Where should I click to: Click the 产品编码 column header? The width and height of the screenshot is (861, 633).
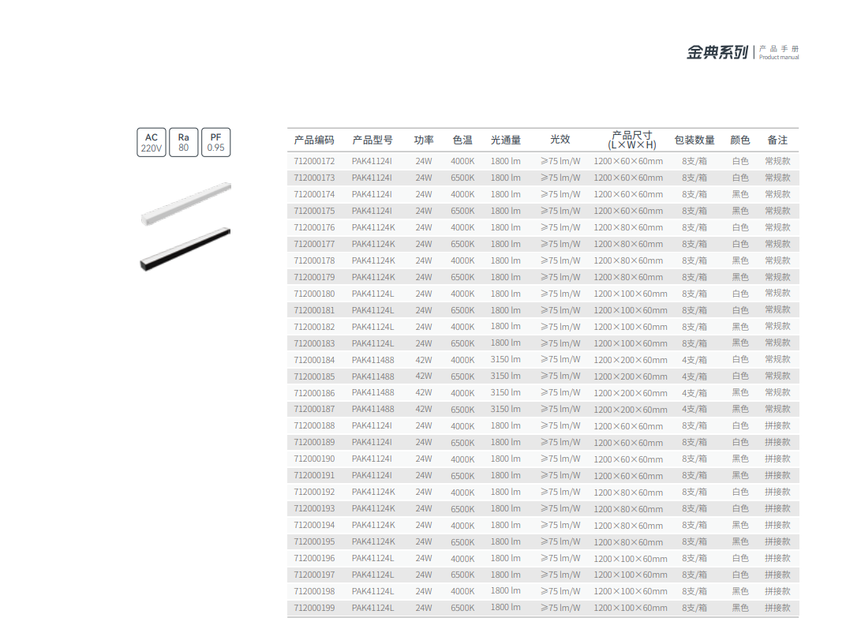[314, 140]
